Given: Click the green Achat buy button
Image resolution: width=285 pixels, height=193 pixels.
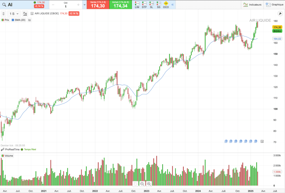Looking at the screenshot, I should click(x=121, y=4).
